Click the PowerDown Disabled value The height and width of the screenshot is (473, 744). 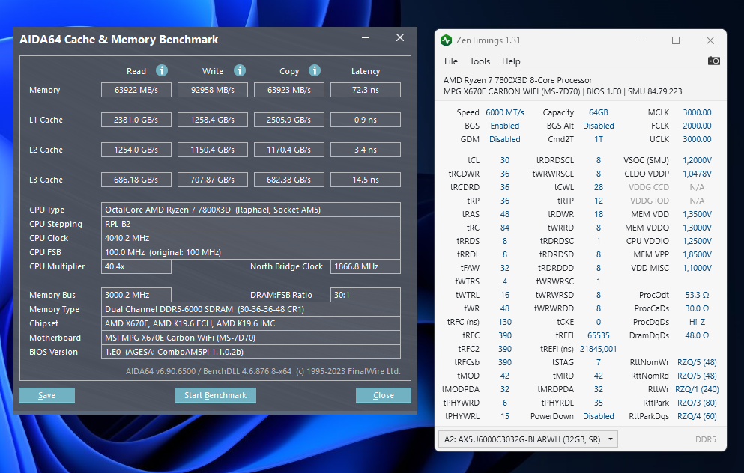pos(599,416)
